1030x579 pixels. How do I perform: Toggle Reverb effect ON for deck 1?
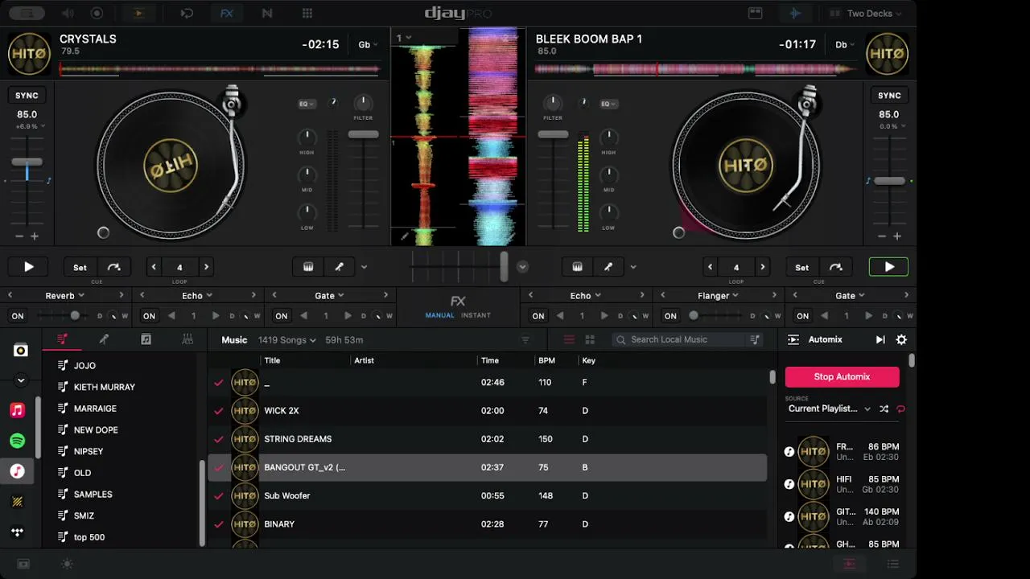click(18, 316)
